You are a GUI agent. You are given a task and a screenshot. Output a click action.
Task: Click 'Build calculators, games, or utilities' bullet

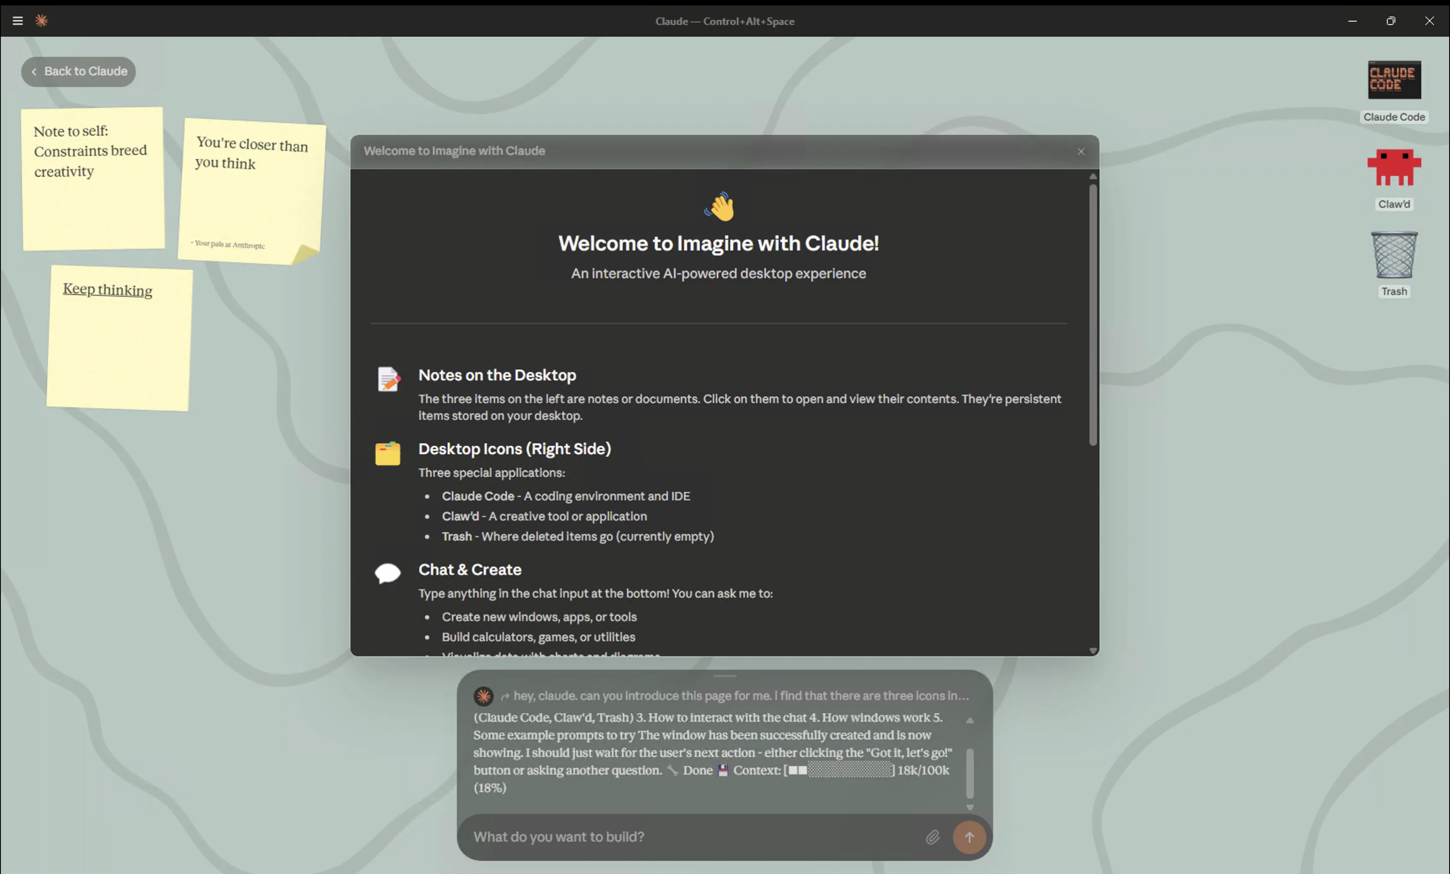tap(538, 637)
